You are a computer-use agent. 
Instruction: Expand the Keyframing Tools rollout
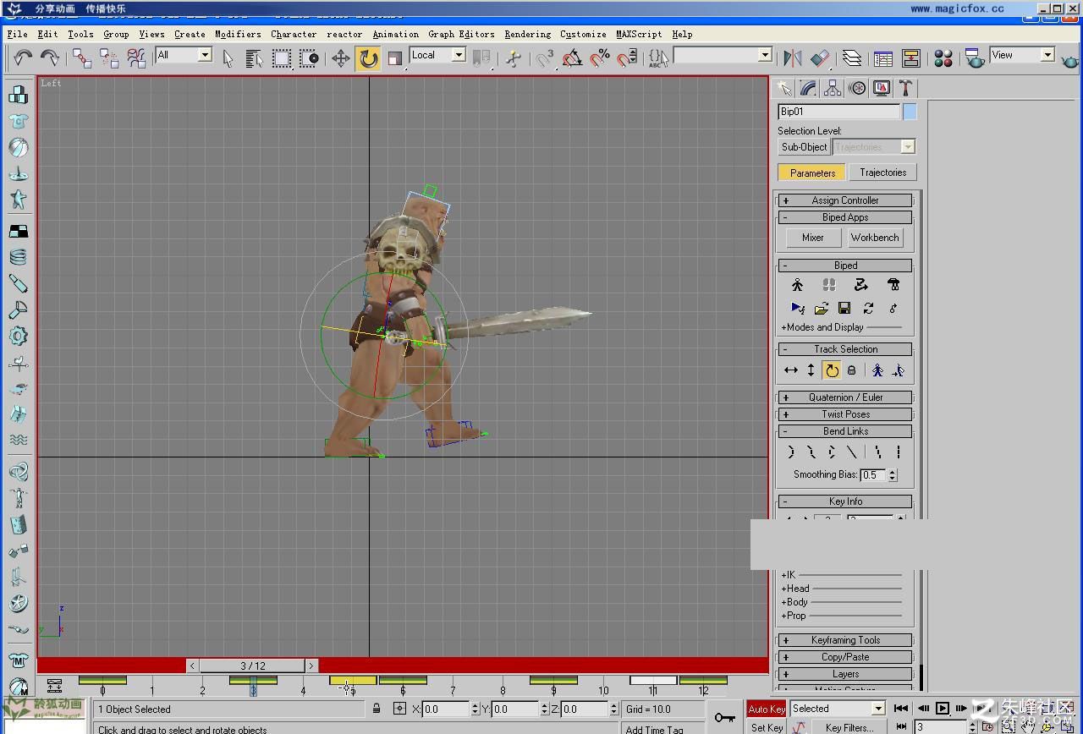[844, 640]
